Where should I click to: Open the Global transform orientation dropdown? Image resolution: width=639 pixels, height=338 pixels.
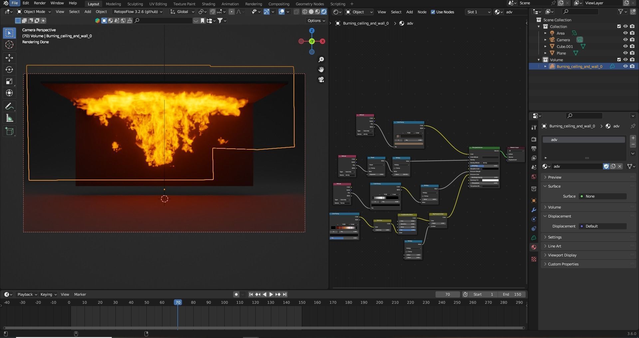point(182,12)
